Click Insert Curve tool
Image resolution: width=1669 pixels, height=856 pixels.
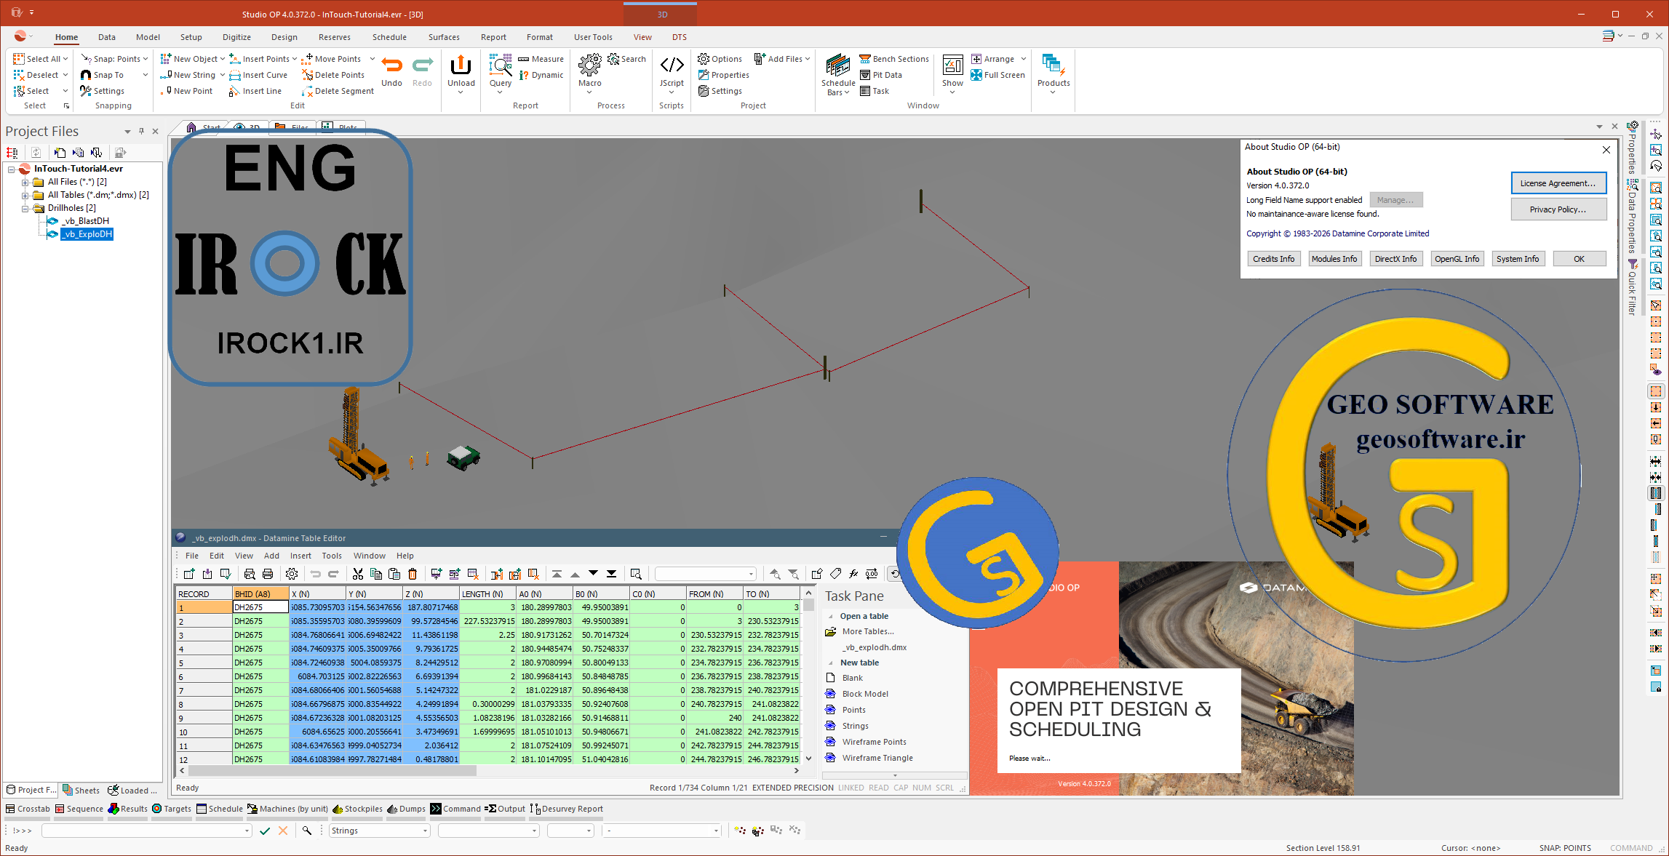[258, 75]
